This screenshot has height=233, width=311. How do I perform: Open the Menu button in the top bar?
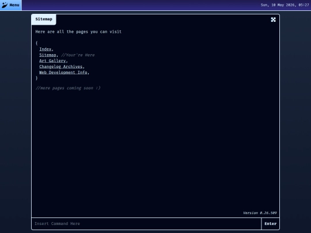11,5
